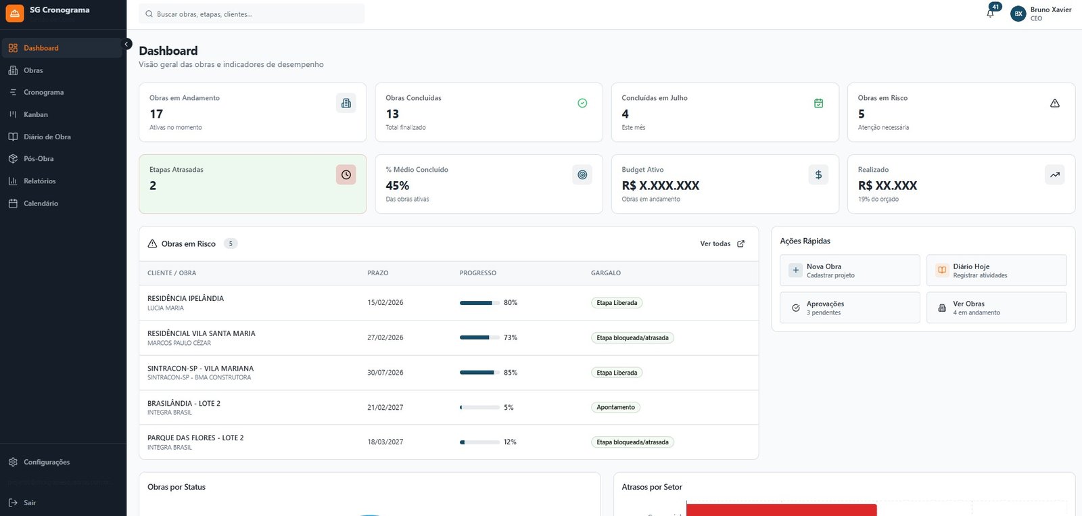1082x516 pixels.
Task: Click the prazo date 21/02/2027
Action: tap(385, 408)
